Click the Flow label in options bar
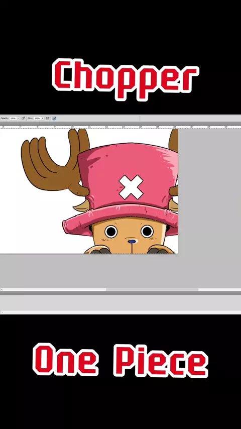The image size is (241, 429). coord(30,118)
